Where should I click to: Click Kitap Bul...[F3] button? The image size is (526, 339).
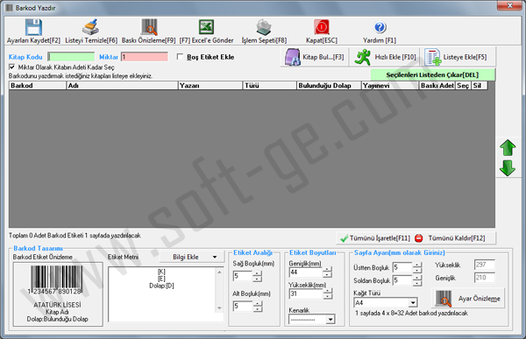click(315, 57)
